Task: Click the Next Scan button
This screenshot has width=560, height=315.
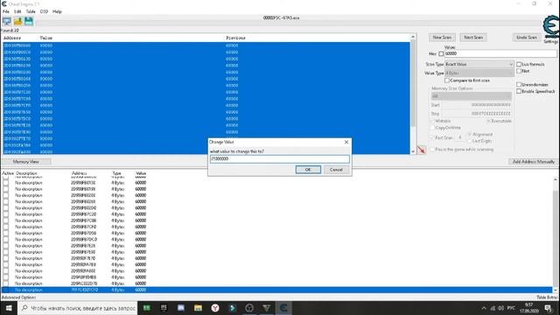Action: [x=473, y=38]
